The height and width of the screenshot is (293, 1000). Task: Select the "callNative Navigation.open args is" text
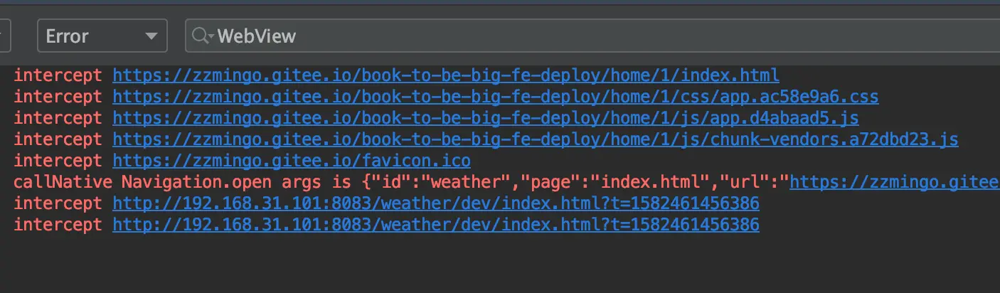183,182
